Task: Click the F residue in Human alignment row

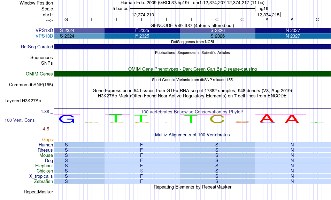Action: [141, 145]
